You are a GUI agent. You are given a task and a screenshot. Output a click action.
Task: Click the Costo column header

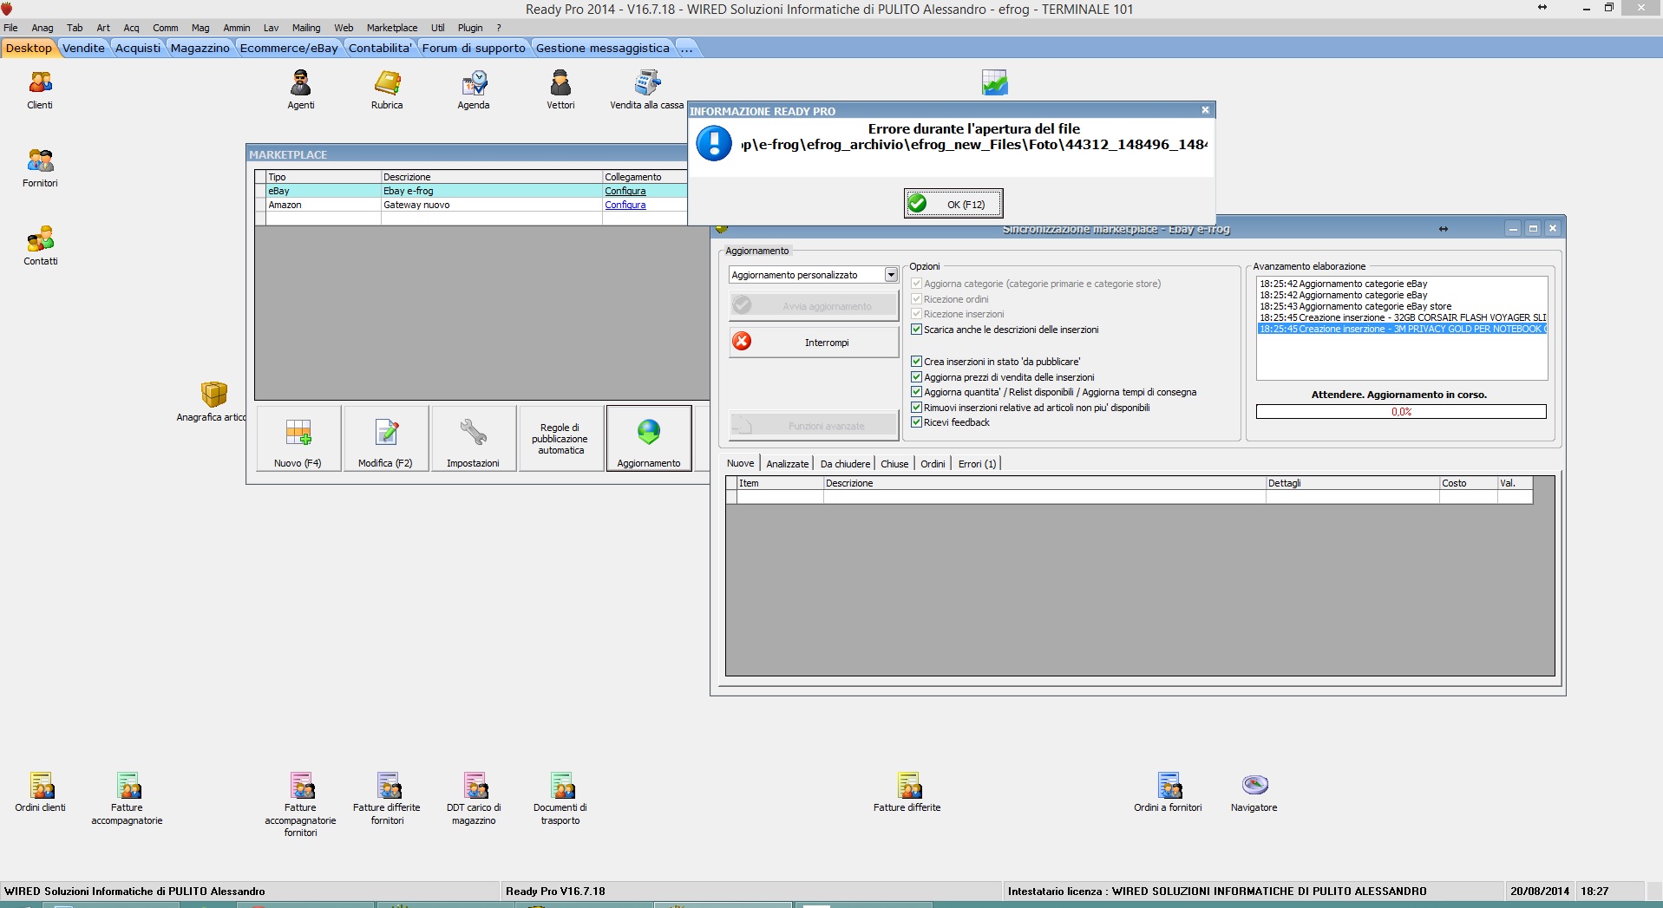click(x=1469, y=483)
